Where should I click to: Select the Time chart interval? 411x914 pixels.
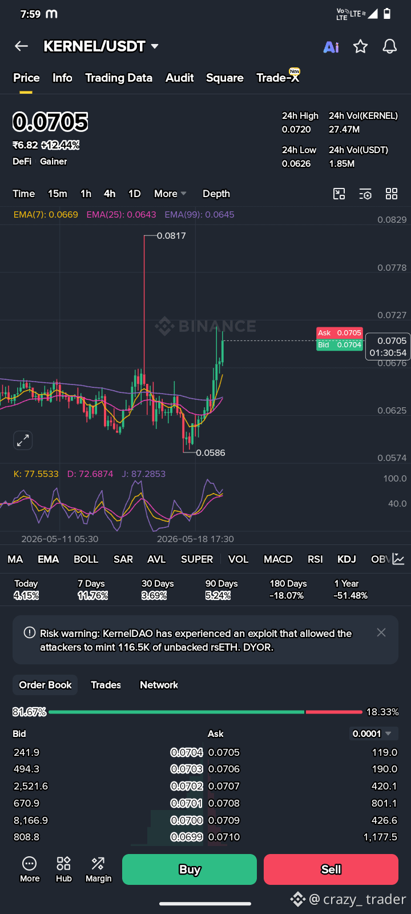click(24, 194)
